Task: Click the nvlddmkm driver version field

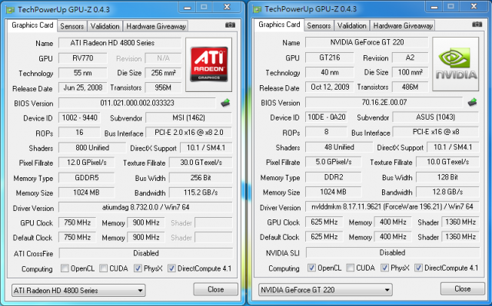Action: (x=393, y=207)
